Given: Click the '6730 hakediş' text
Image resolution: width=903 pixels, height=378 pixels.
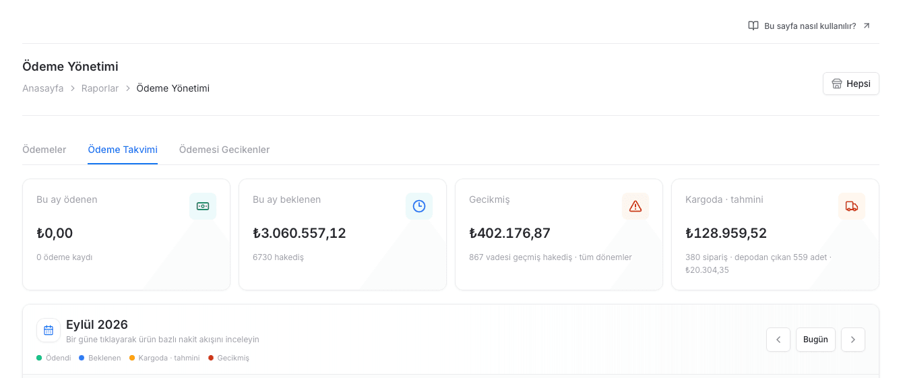Looking at the screenshot, I should point(278,257).
